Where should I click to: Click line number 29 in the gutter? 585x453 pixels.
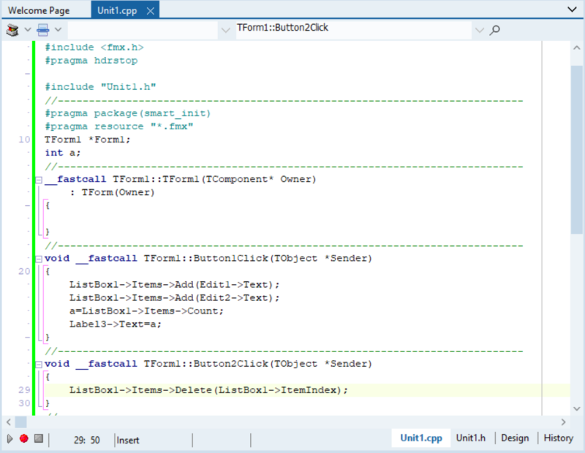24,390
